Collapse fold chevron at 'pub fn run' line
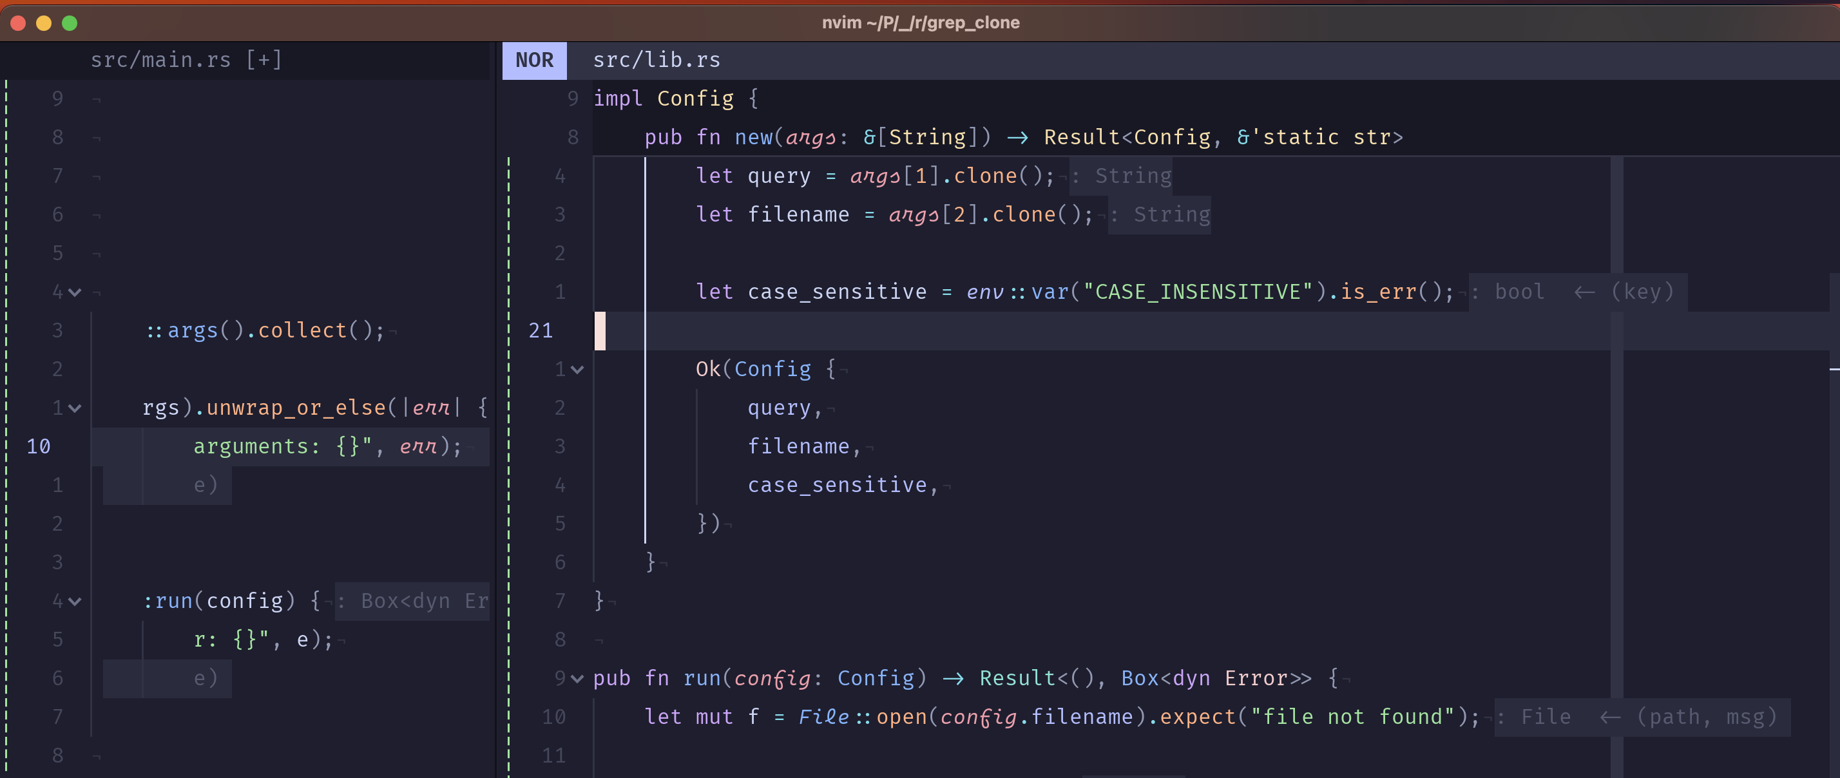The width and height of the screenshot is (1840, 778). click(577, 679)
